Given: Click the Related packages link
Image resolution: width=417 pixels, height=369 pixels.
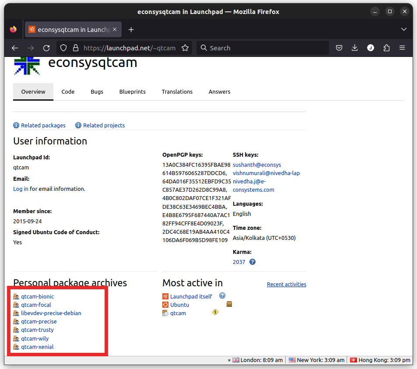Looking at the screenshot, I should click(43, 125).
